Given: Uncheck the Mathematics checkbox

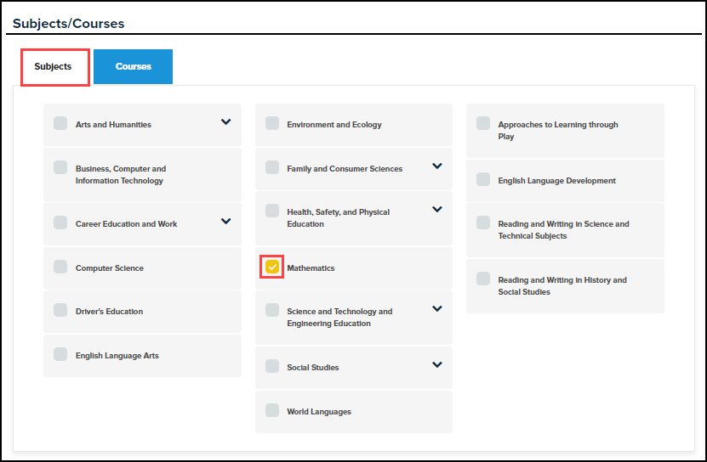Looking at the screenshot, I should (272, 268).
